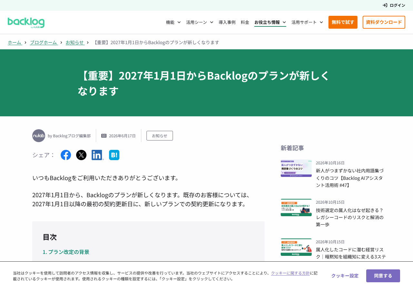Open thumbnail for 技術選定の属人化 article
Image resolution: width=413 pixels, height=290 pixels.
point(296,208)
